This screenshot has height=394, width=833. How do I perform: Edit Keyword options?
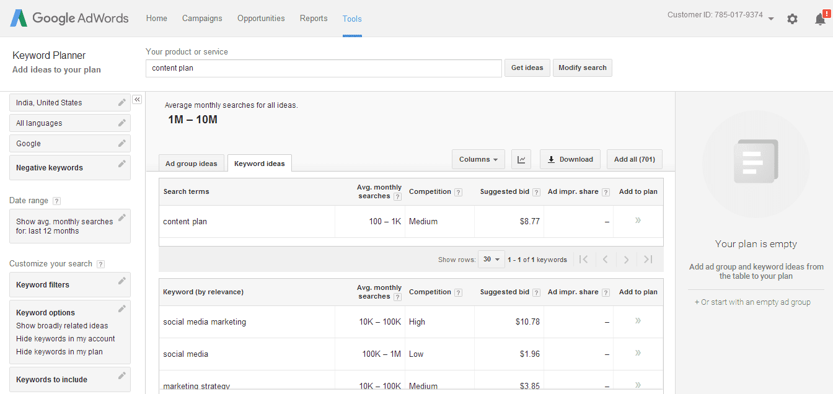tap(122, 309)
